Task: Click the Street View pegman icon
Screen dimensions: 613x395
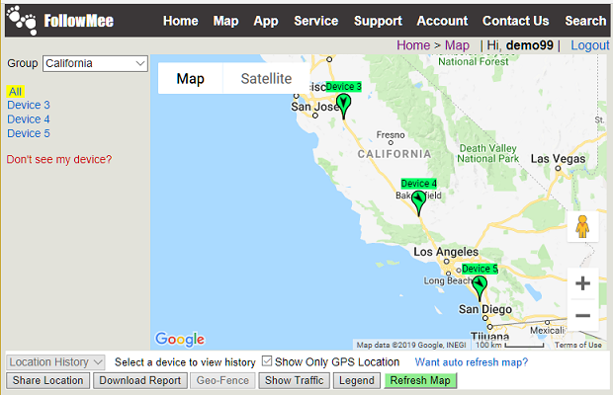Action: click(x=582, y=227)
